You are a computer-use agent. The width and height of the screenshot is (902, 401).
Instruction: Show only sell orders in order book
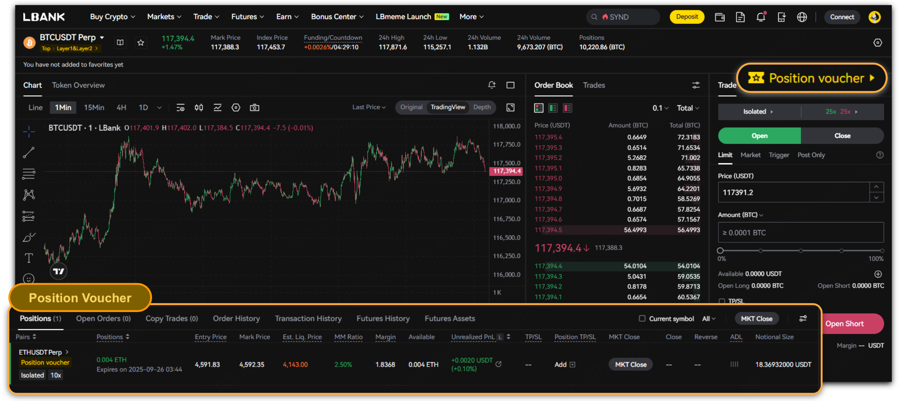point(567,108)
